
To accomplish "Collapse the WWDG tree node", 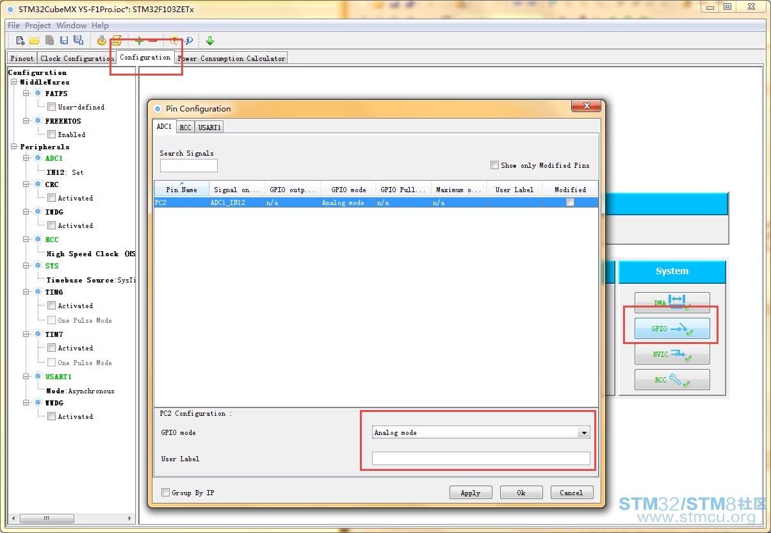I will [x=26, y=403].
